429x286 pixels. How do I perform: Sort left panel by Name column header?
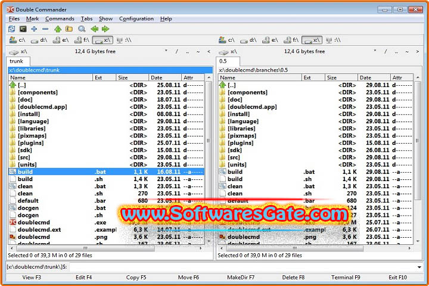[51, 77]
